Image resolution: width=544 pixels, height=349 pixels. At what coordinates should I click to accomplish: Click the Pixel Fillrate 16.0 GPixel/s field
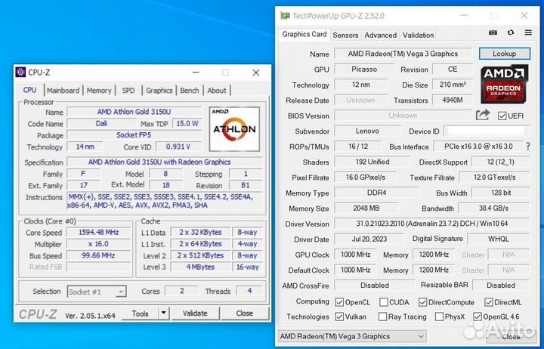pyautogui.click(x=366, y=178)
